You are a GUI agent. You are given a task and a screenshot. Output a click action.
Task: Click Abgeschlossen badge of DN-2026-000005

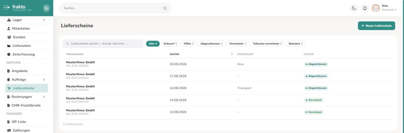(x=316, y=64)
